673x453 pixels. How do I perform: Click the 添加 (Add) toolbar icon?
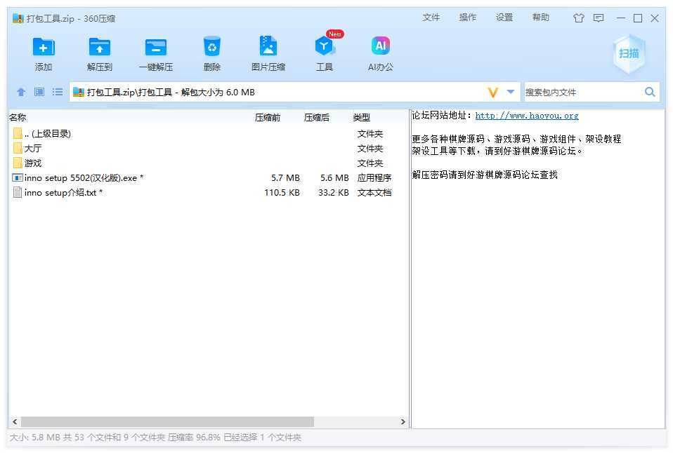(x=44, y=47)
